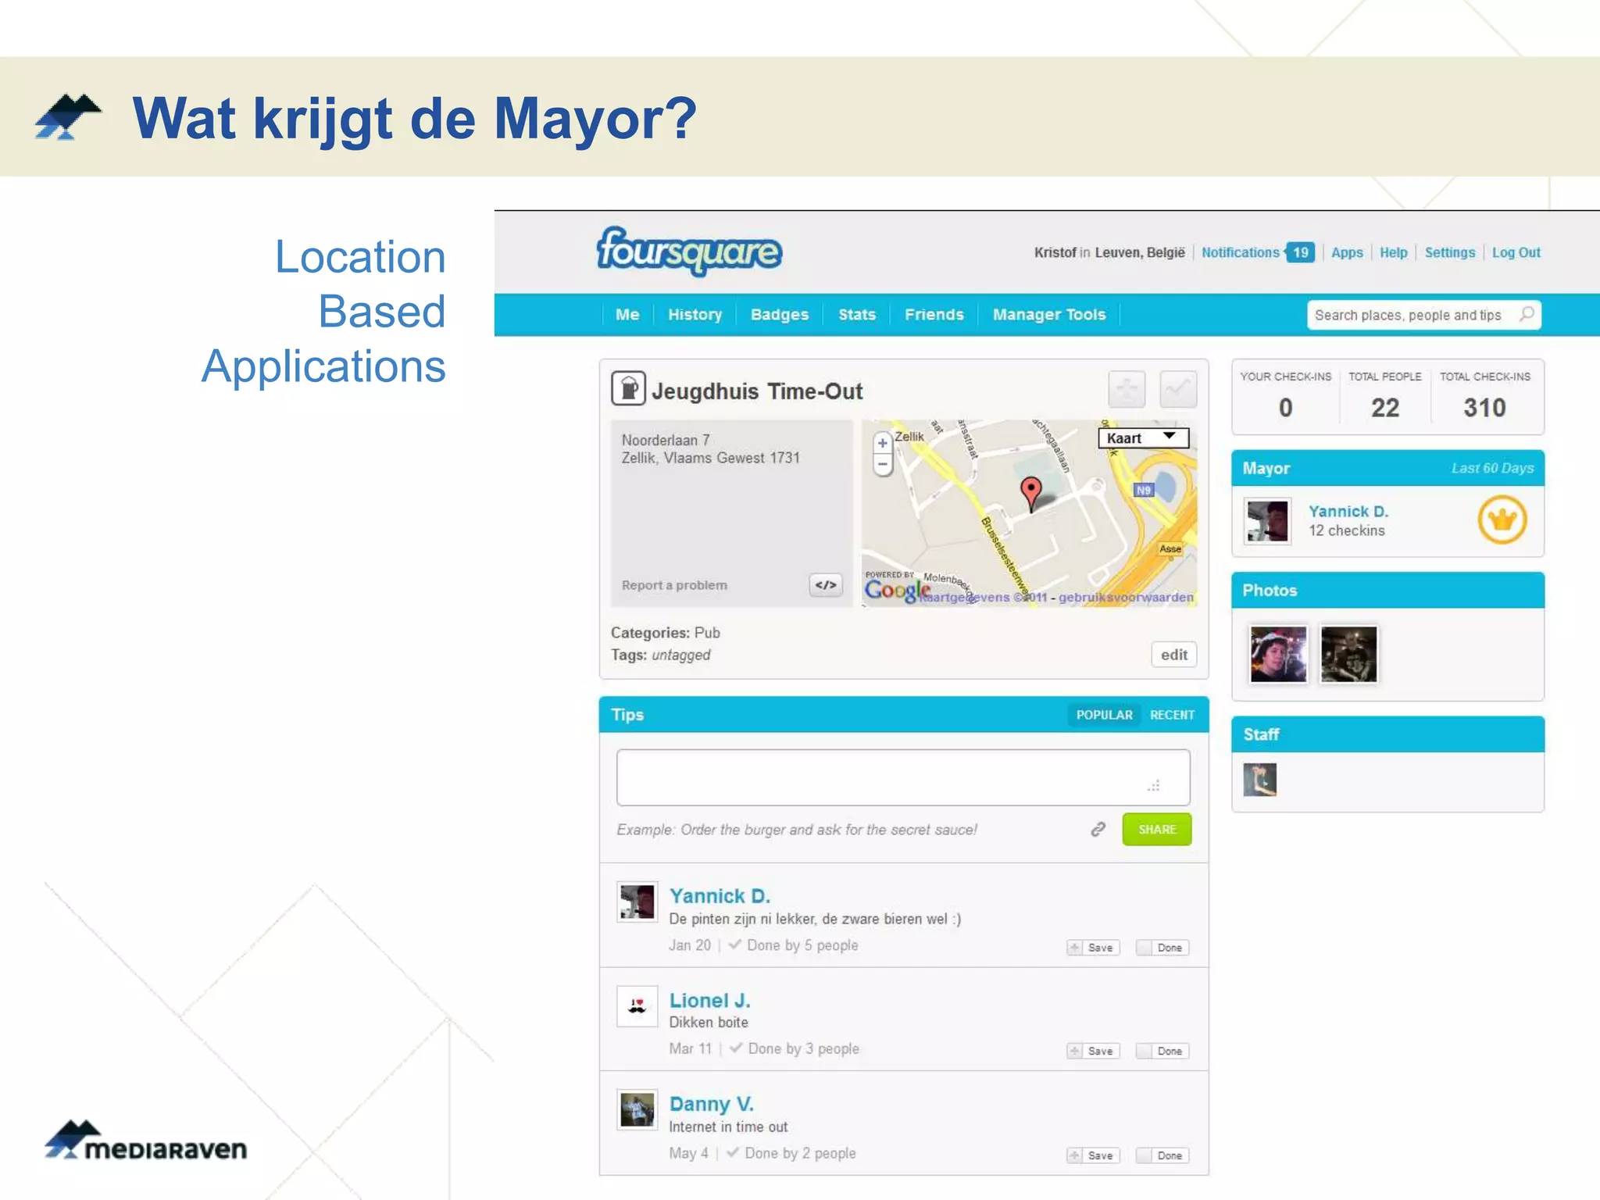
Task: Click the Jeugdhuis Time-Out venue title
Action: [x=757, y=391]
